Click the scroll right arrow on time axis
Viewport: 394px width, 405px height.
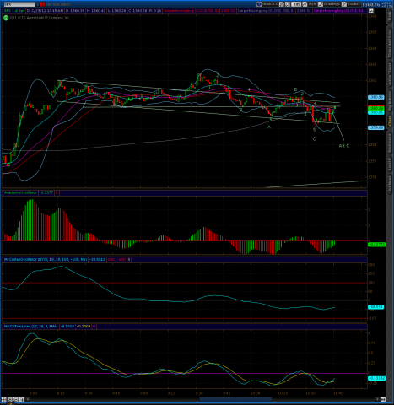pyautogui.click(x=377, y=399)
